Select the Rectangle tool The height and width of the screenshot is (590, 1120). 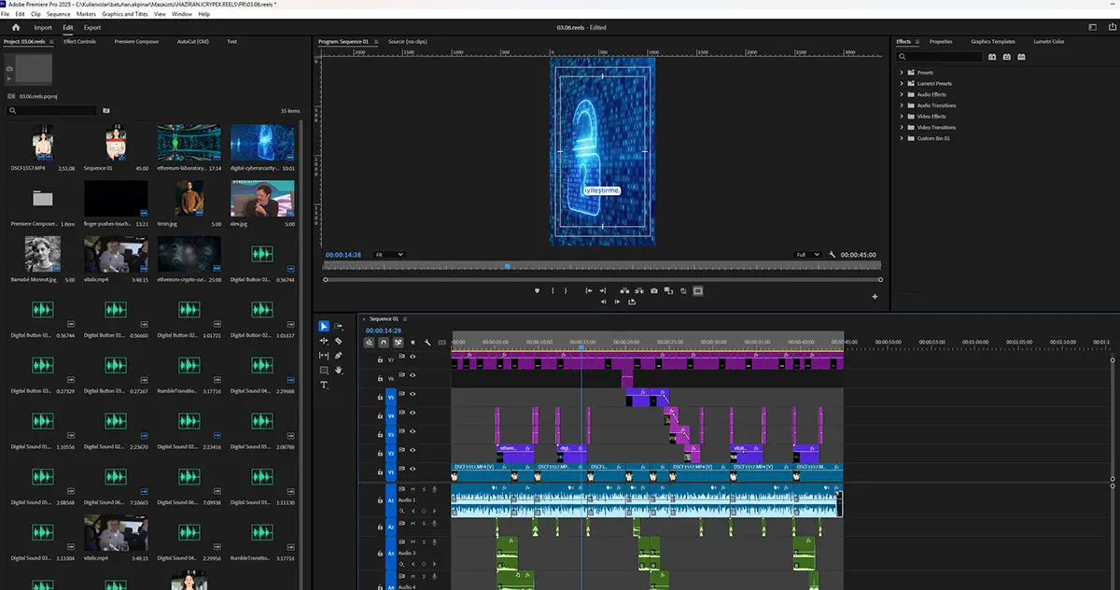tap(324, 371)
